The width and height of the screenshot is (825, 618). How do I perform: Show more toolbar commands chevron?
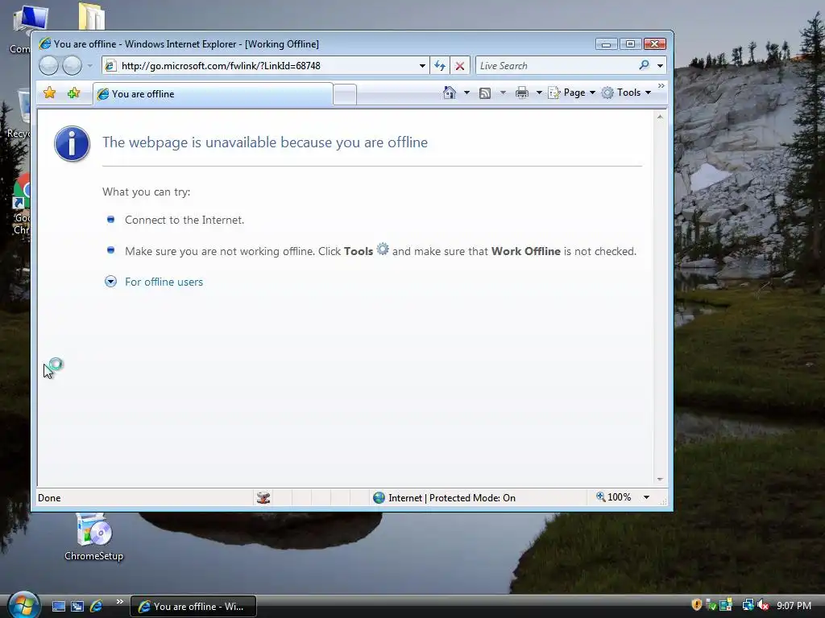[661, 85]
